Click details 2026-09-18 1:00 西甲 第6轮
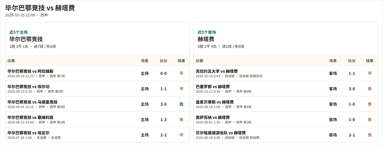Viewport: 383px width, 146px height. click(224, 107)
